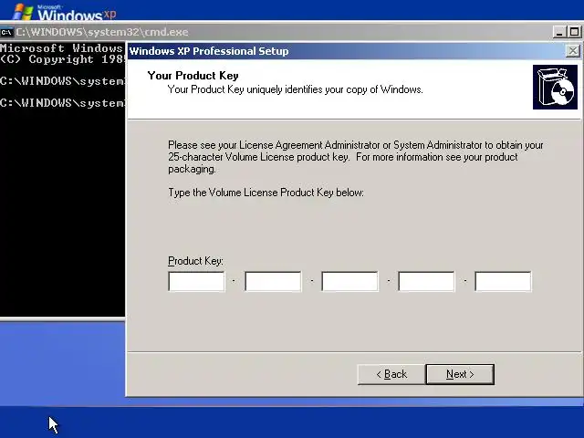The height and width of the screenshot is (438, 584).
Task: Click 'Microsoft Windows' line in the cmd window
Action: (x=61, y=48)
